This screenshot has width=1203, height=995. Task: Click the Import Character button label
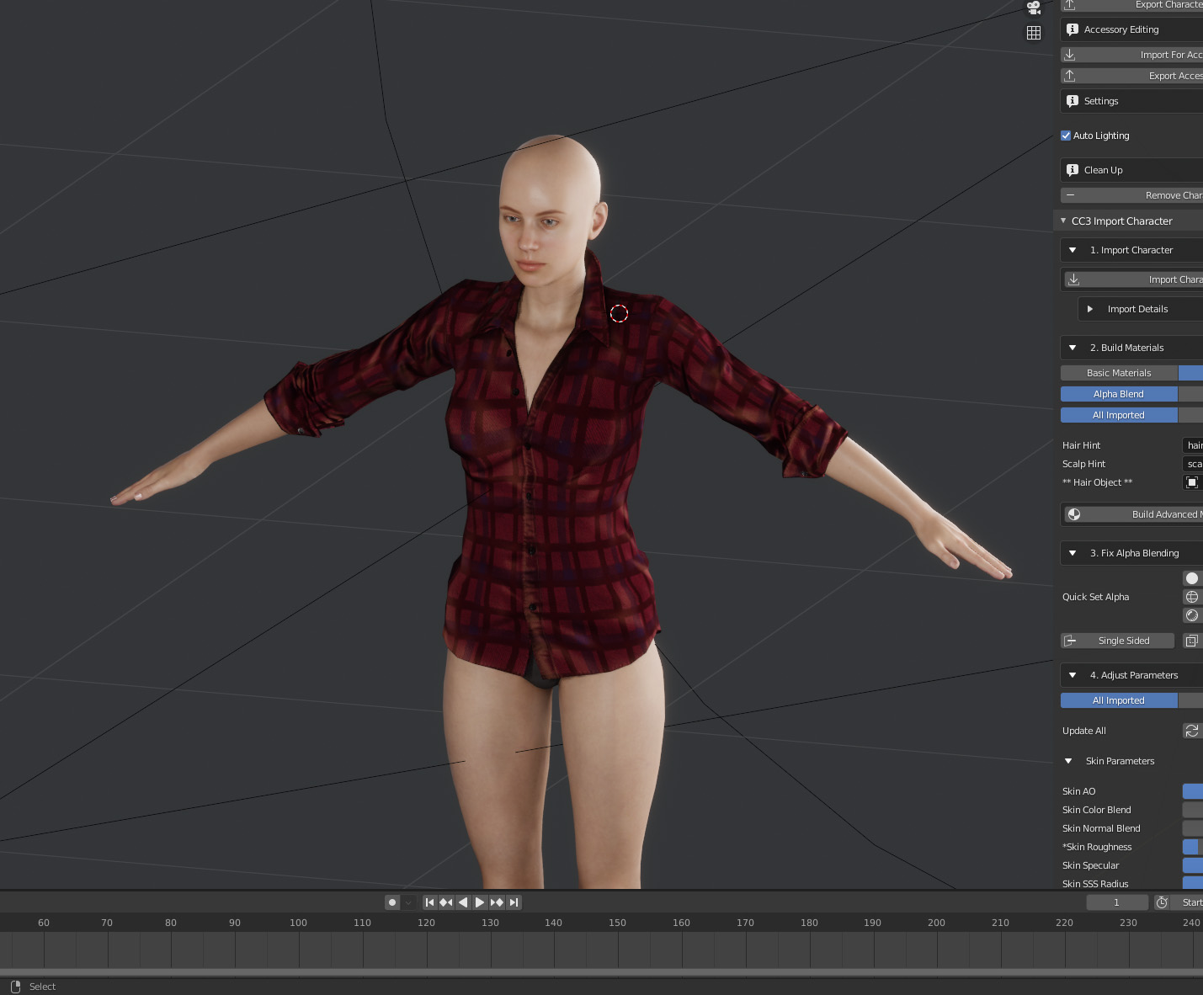click(x=1175, y=279)
